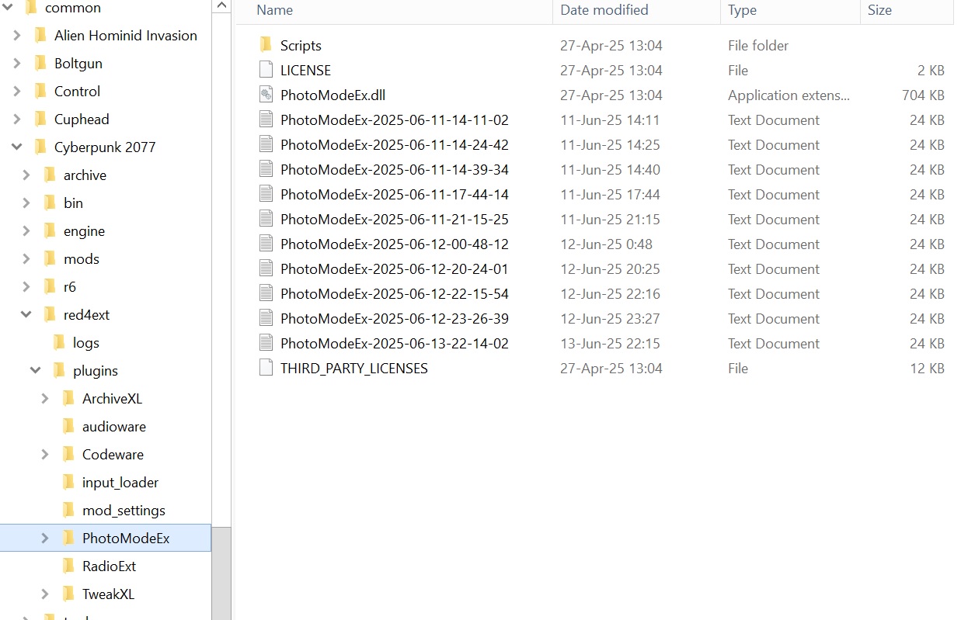Screen dimensions: 961x620
Task: Click the audioware folder icon in tree
Action: point(68,426)
